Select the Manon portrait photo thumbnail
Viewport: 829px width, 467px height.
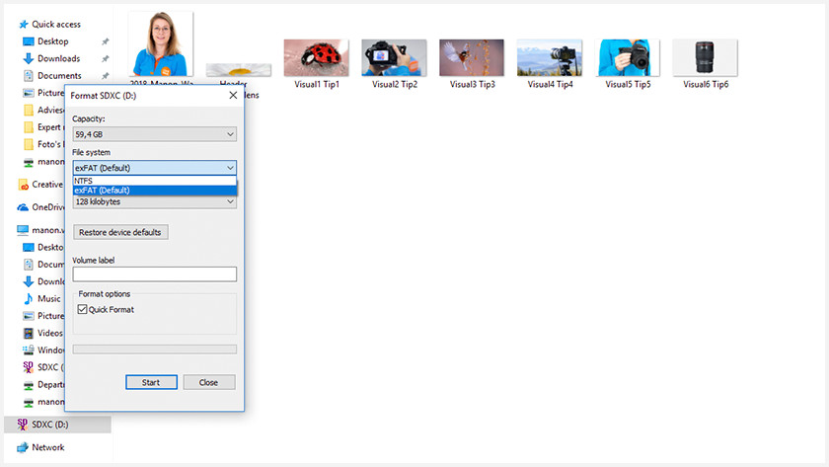click(160, 43)
